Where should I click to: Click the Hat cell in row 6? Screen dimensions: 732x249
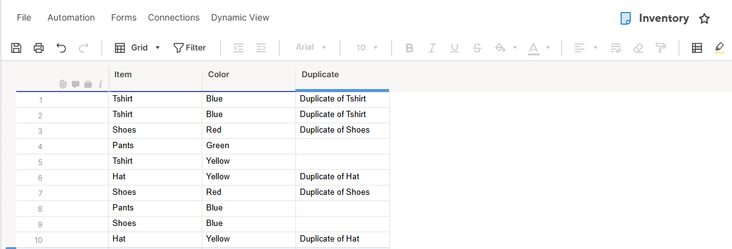coord(156,177)
